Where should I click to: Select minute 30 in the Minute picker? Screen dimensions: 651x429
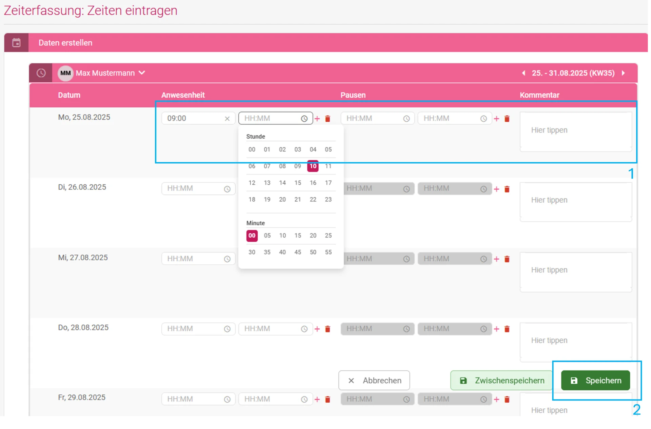point(252,252)
